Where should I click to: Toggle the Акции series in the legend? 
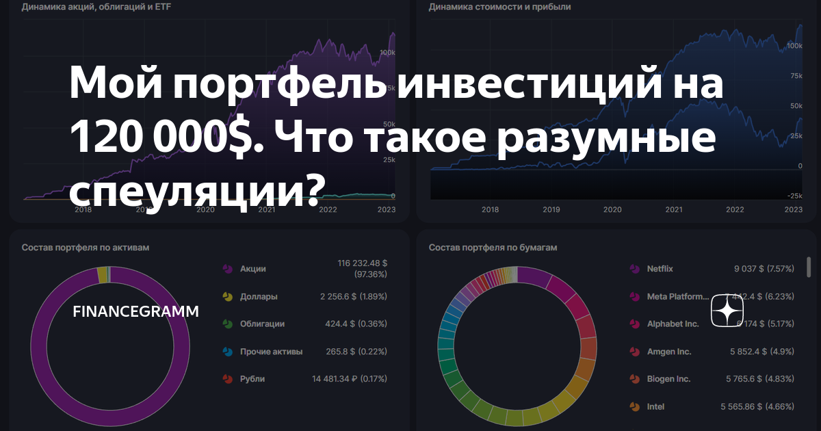[x=252, y=269]
